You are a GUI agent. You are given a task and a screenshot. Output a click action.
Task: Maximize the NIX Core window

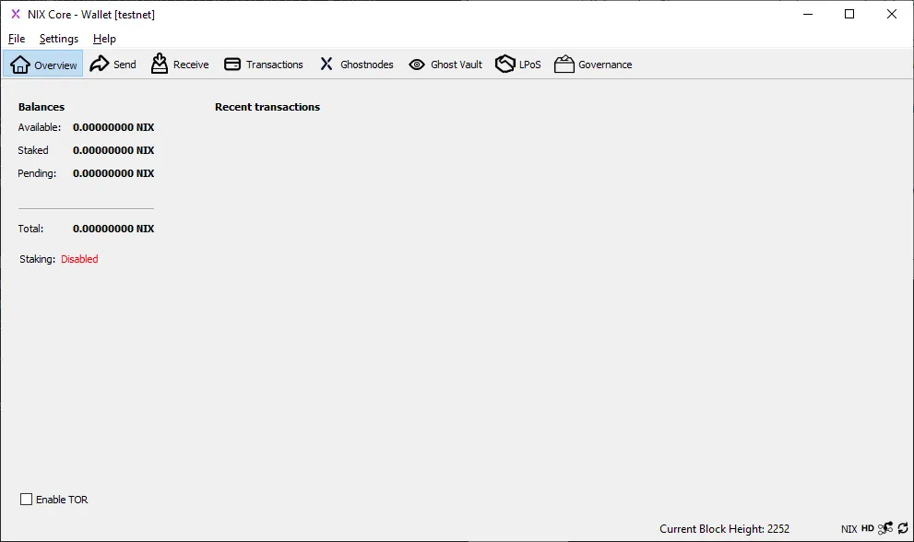(849, 14)
